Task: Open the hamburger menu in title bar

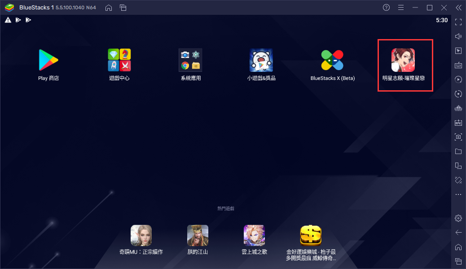Action: [401, 8]
